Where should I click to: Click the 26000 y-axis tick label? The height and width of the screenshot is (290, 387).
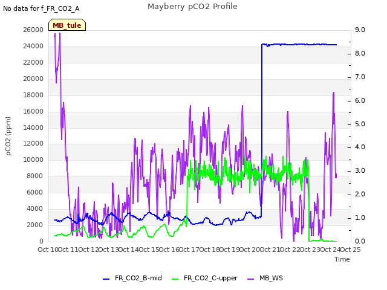(33, 30)
